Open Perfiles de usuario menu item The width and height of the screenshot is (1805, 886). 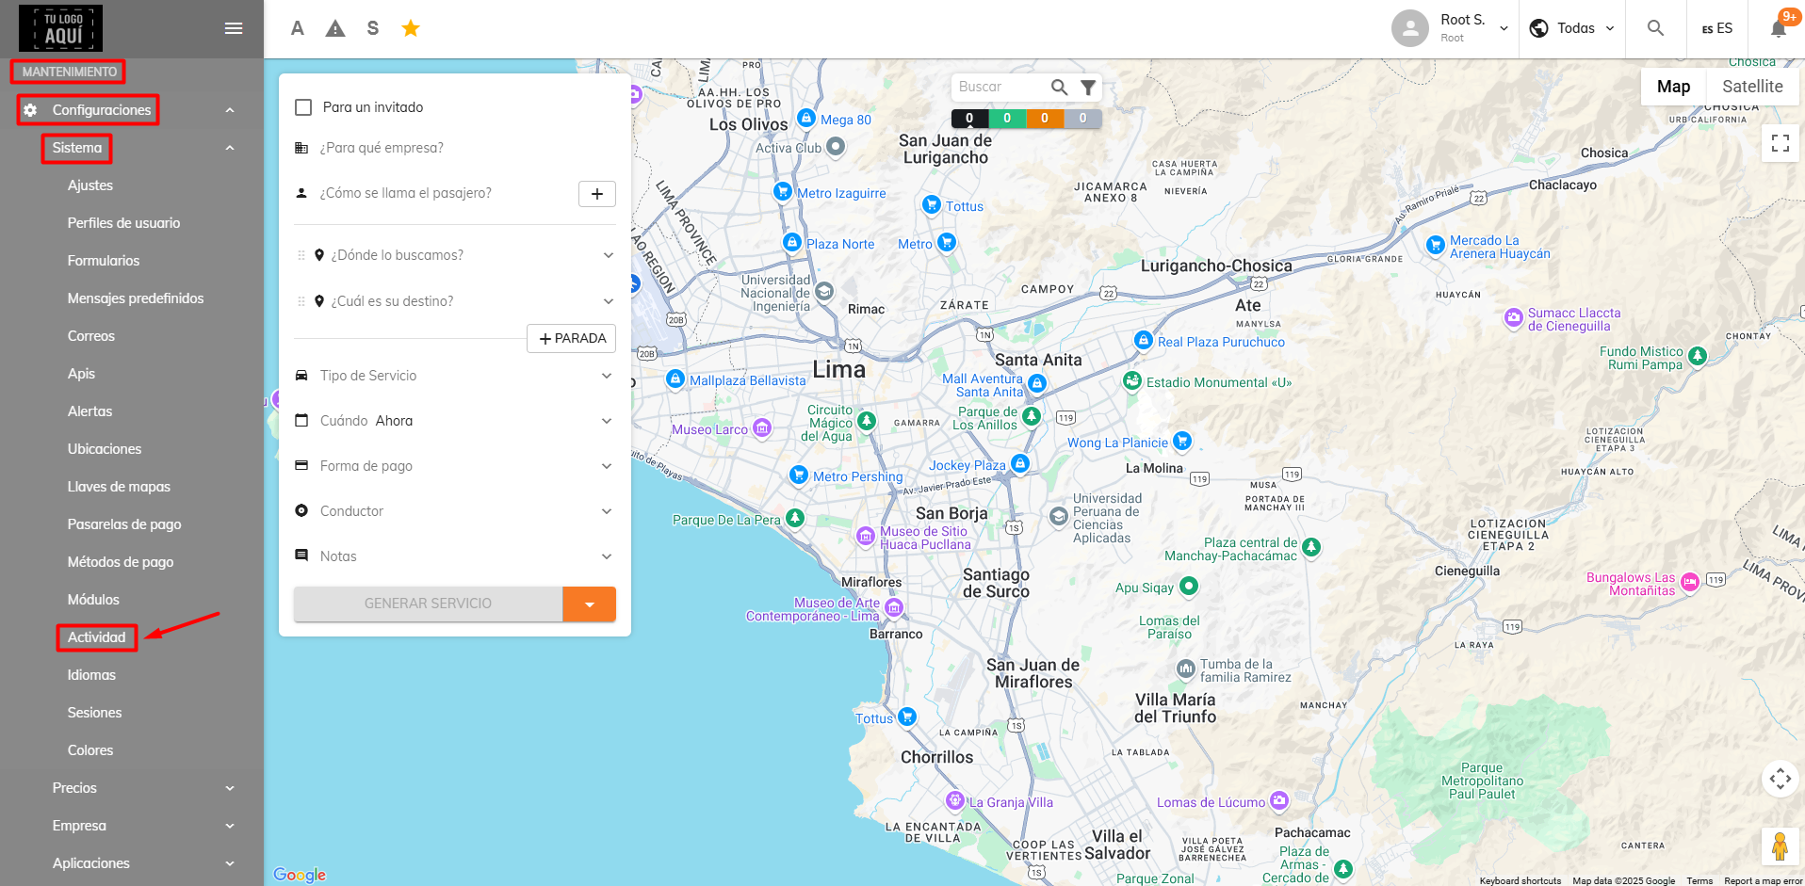123,223
